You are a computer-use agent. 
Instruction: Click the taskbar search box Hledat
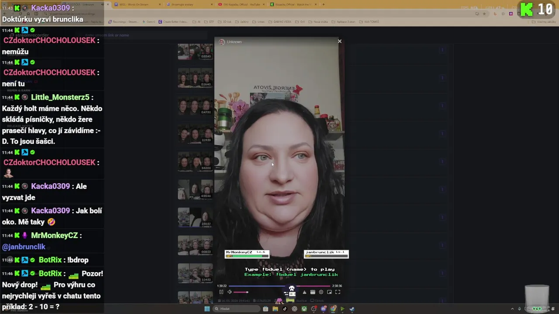coord(236,309)
